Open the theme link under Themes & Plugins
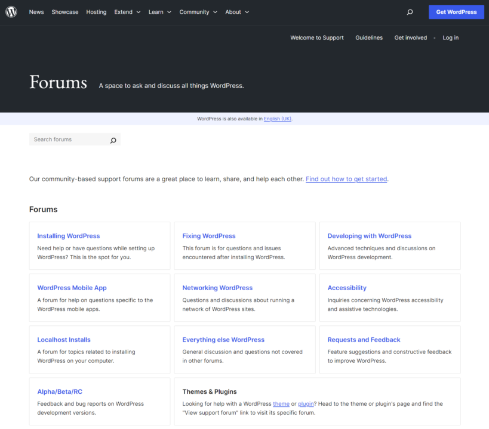 (281, 403)
